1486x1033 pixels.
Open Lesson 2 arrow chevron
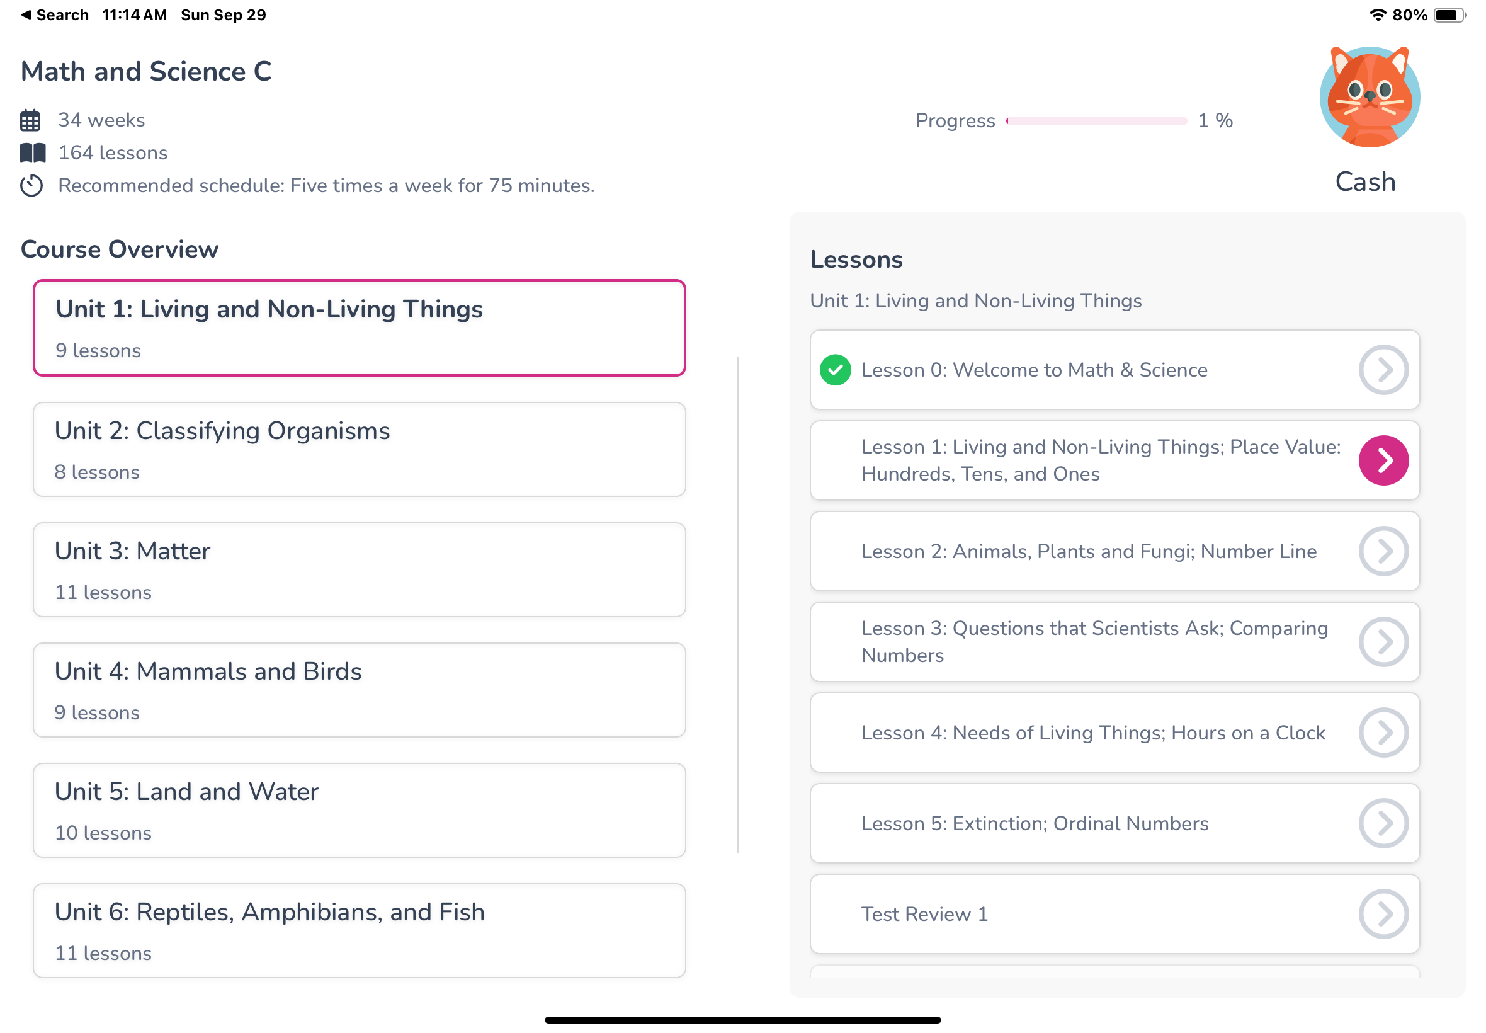[x=1383, y=551]
